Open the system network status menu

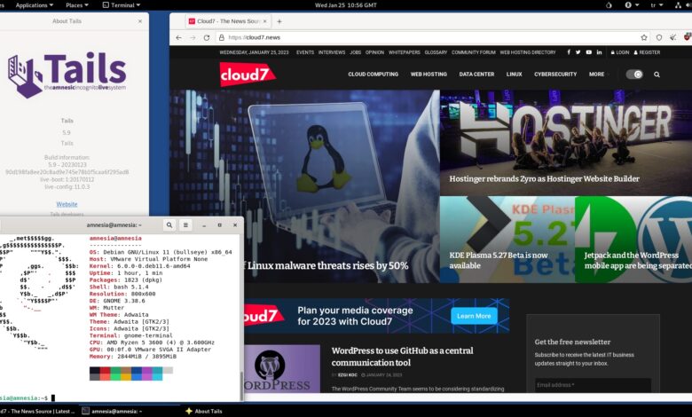coord(679,5)
